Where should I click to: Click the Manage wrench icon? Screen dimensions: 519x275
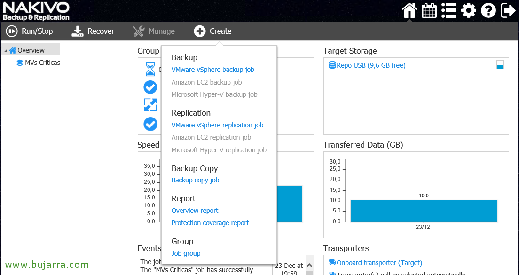[139, 31]
